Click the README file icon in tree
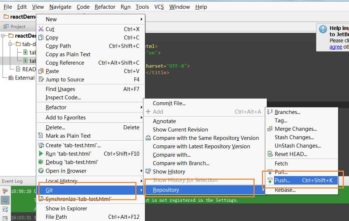The image size is (349, 221). [x=18, y=69]
